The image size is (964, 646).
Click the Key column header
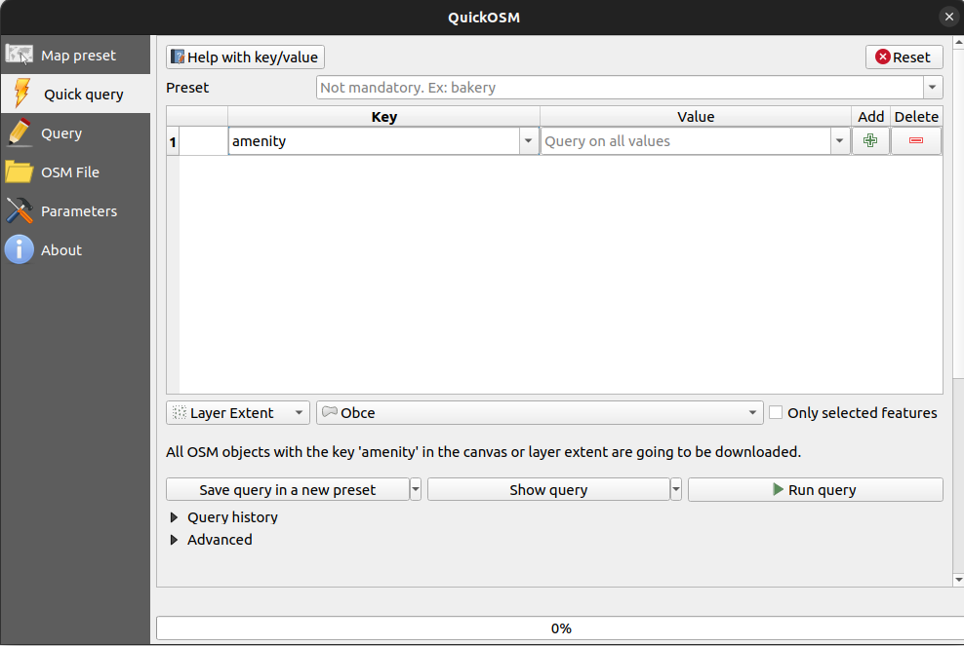[x=383, y=117]
